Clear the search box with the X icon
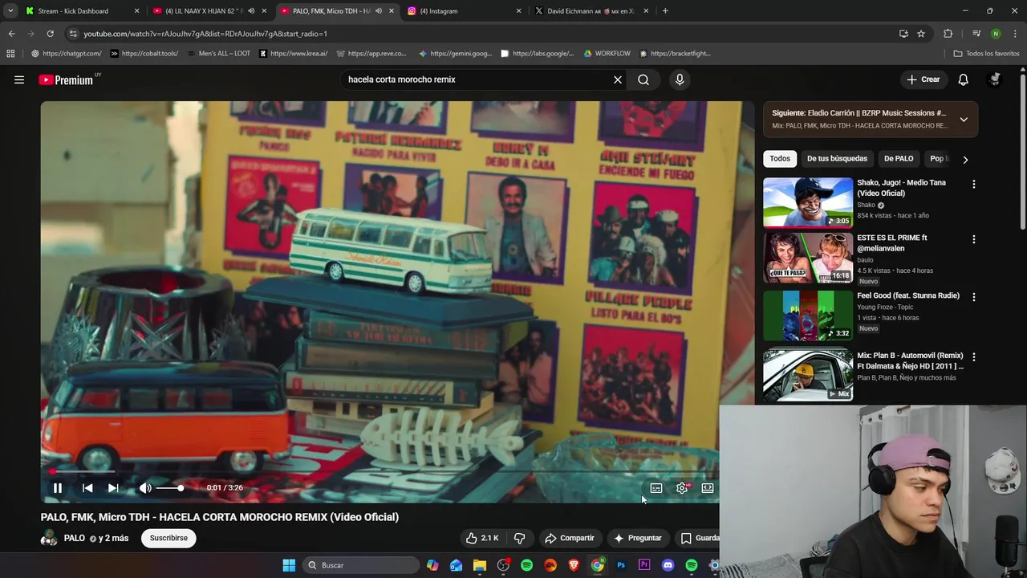 point(618,79)
